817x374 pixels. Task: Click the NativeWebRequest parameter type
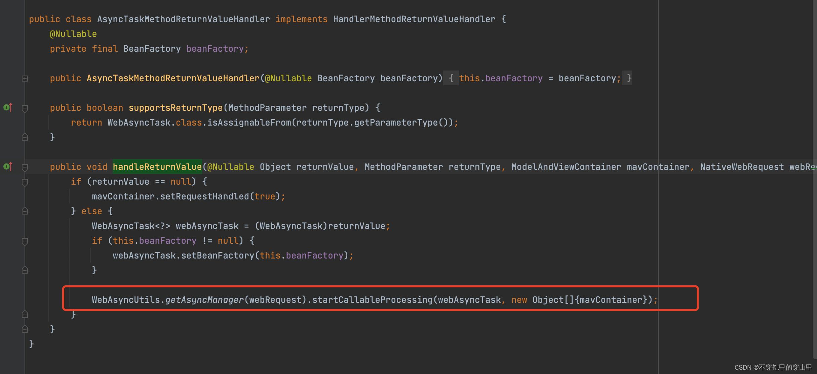pyautogui.click(x=742, y=167)
